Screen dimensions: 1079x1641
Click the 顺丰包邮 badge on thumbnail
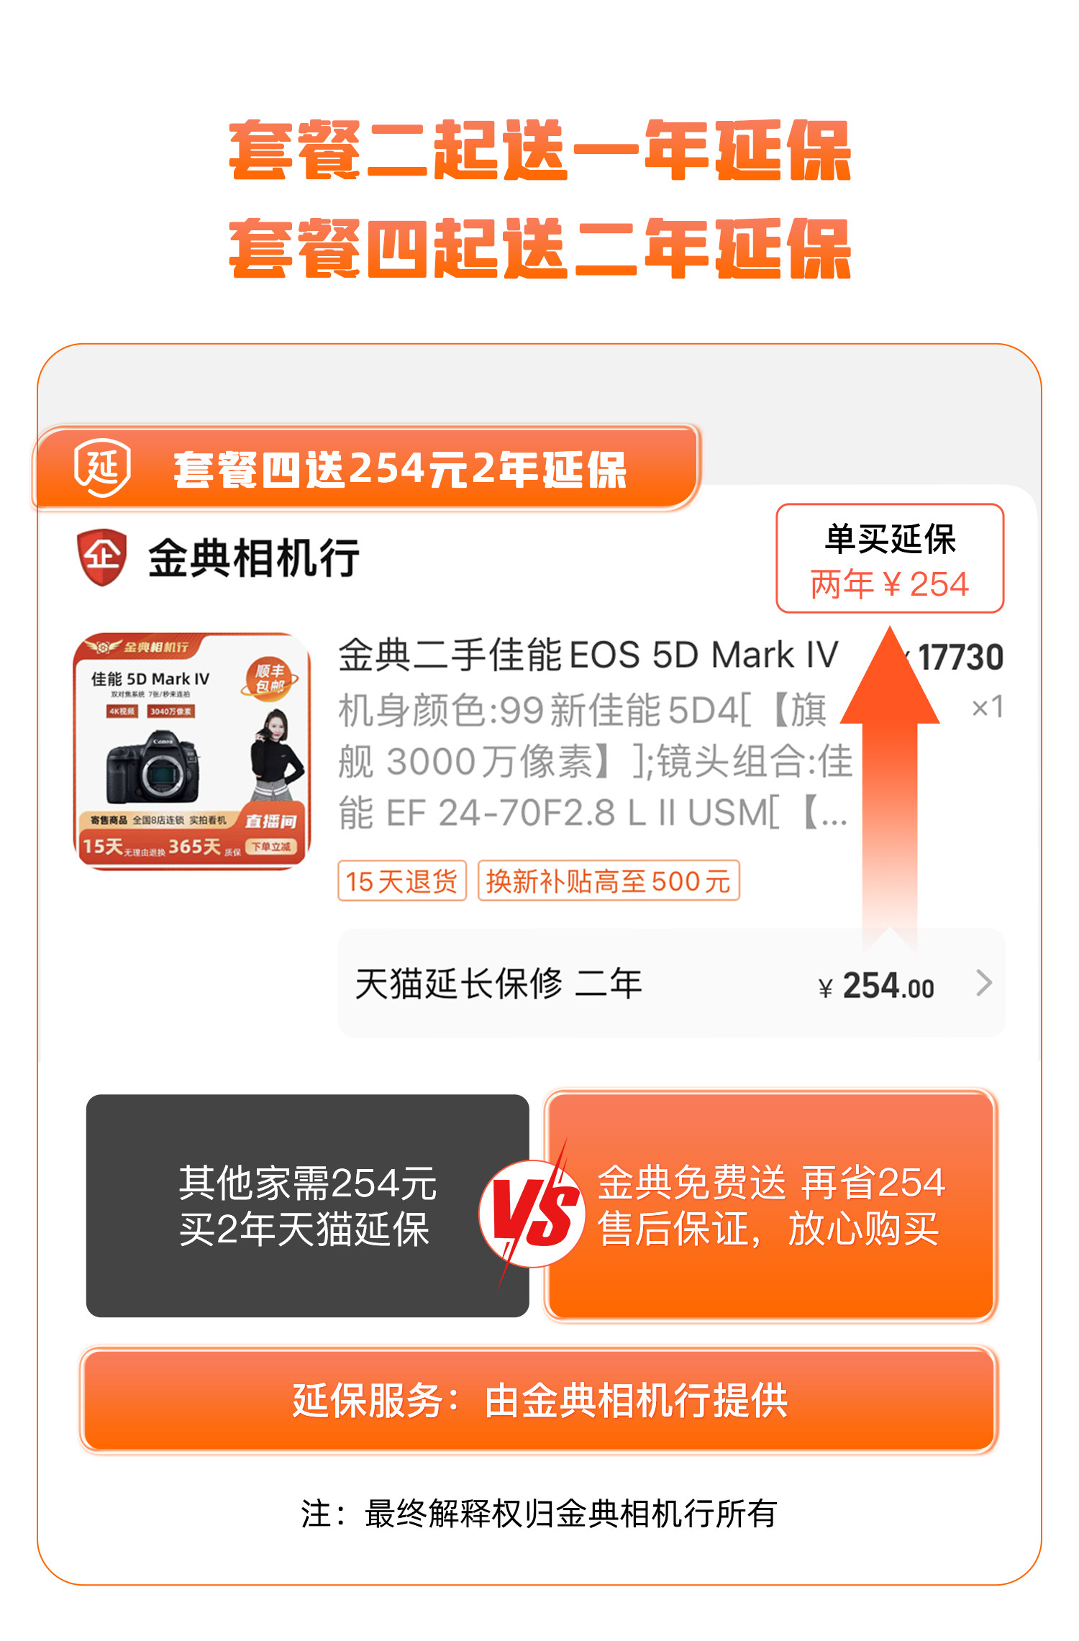[x=269, y=678]
